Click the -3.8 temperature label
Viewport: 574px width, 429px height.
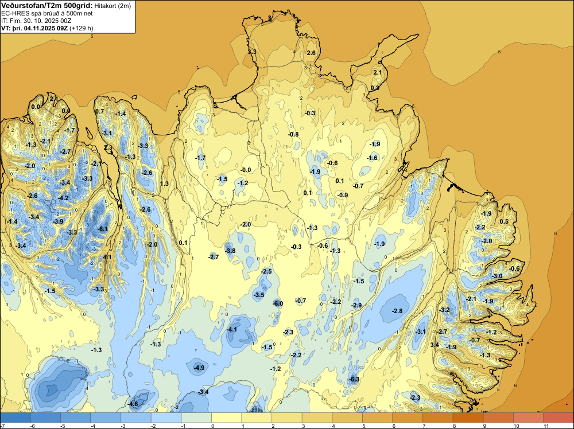230,251
